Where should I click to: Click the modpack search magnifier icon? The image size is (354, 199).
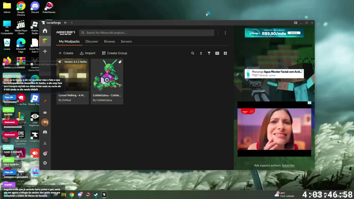click(x=193, y=53)
